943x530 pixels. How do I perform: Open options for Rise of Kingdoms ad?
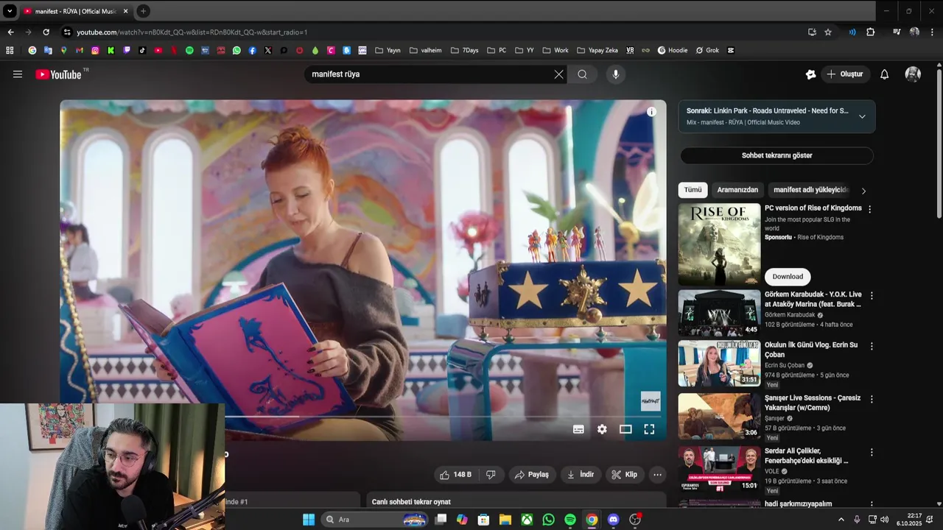(x=869, y=209)
